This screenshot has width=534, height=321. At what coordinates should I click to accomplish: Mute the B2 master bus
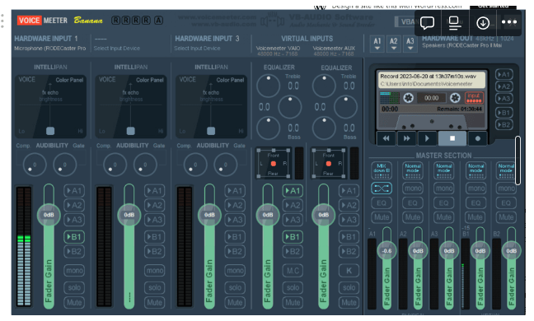(x=506, y=217)
